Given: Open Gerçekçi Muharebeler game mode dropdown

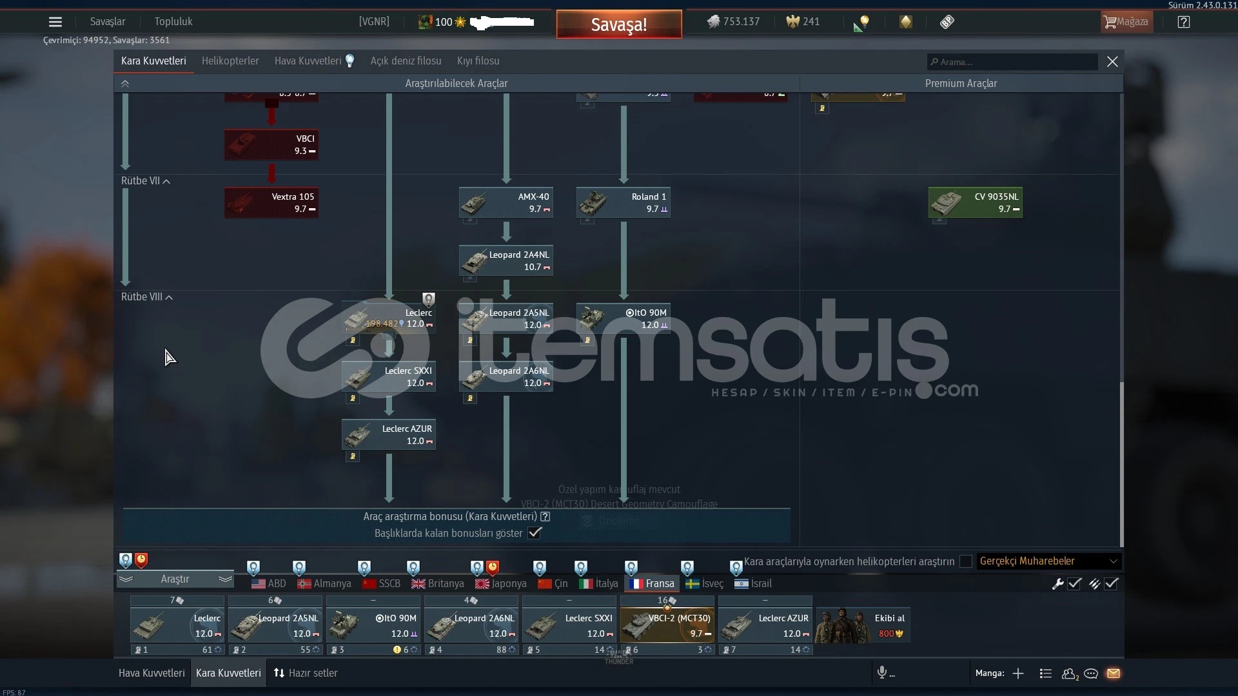Looking at the screenshot, I should point(1049,561).
